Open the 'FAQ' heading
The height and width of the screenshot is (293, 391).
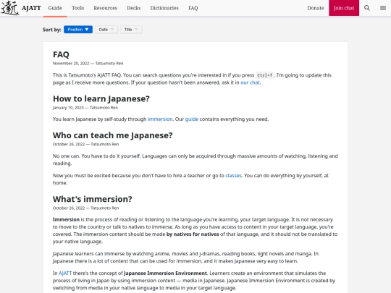[x=61, y=54]
